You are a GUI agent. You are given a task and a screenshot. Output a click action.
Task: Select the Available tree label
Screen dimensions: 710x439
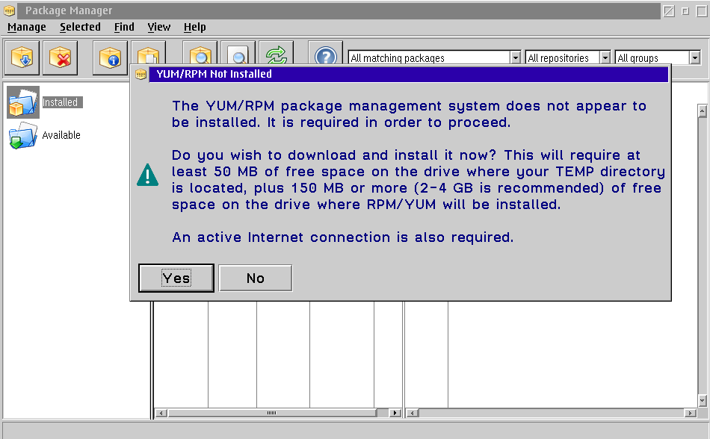coord(61,135)
